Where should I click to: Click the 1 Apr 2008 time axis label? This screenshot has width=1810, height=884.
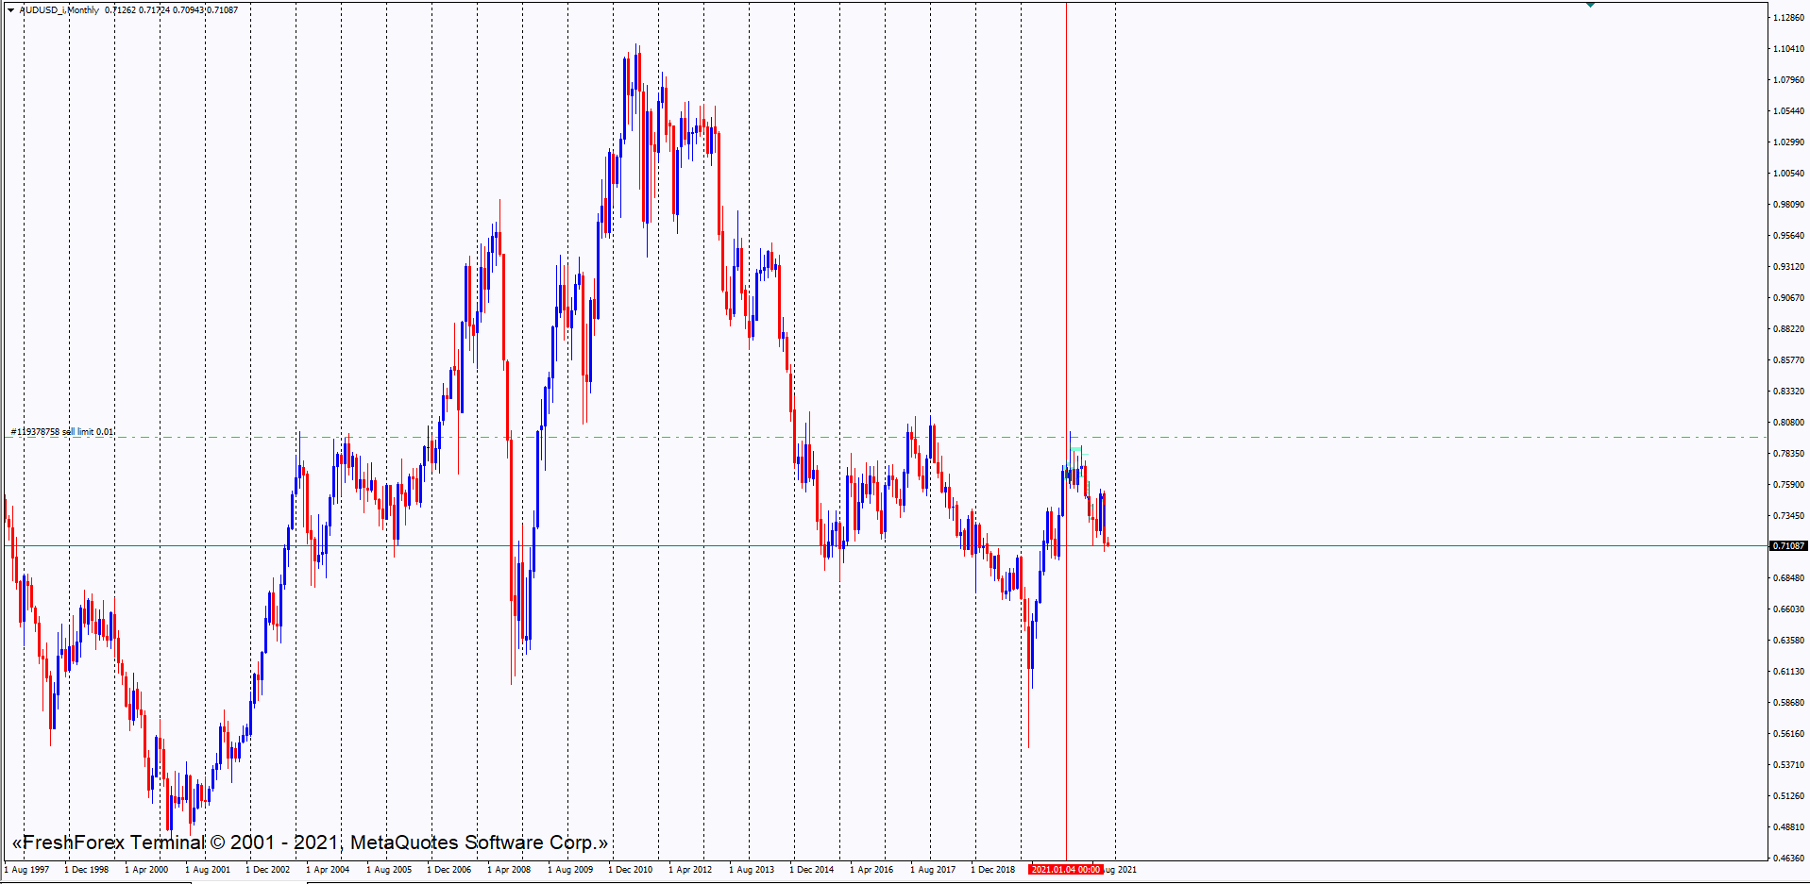pyautogui.click(x=509, y=870)
